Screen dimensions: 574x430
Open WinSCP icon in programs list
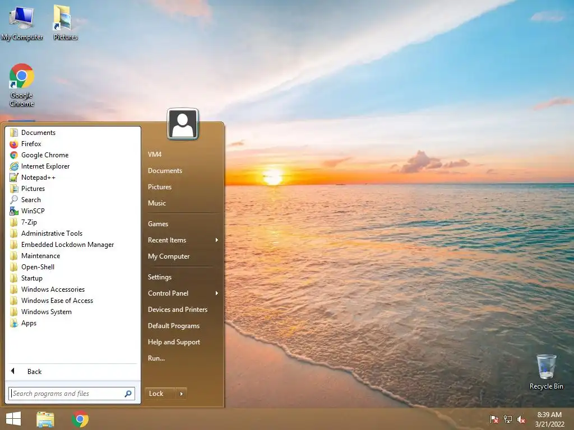point(14,211)
